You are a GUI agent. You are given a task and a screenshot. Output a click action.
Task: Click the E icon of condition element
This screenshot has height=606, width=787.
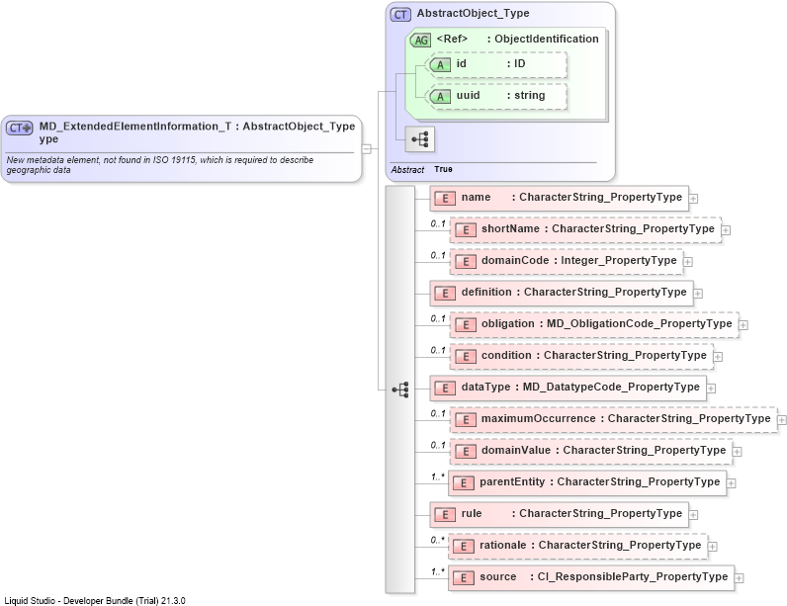(466, 356)
